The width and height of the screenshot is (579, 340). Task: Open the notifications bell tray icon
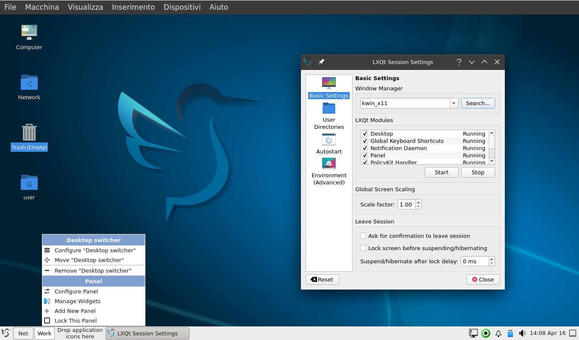[x=498, y=333]
